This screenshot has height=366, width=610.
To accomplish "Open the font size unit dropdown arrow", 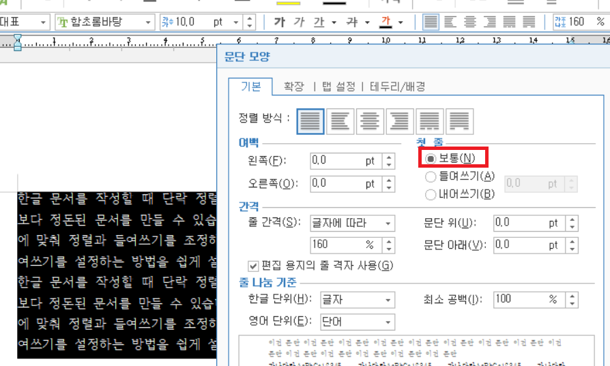I will click(236, 22).
